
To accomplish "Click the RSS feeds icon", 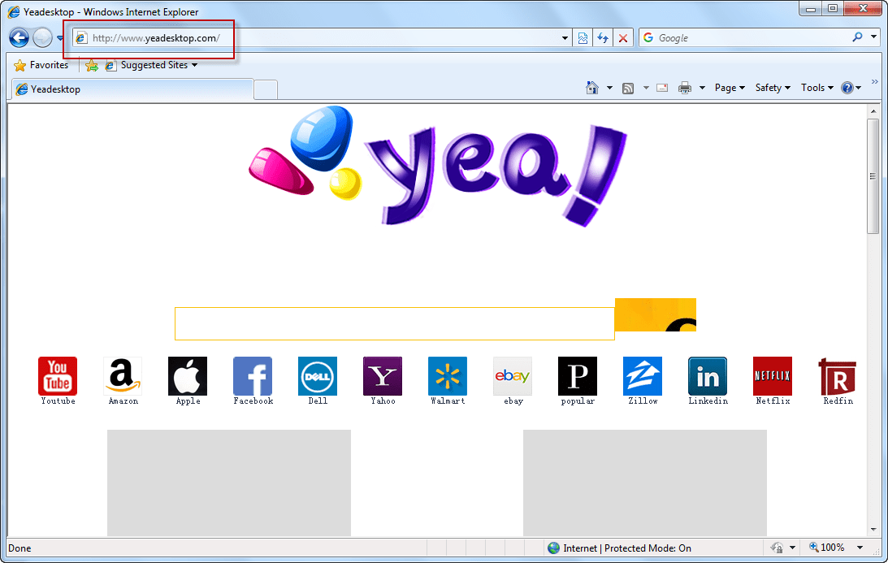I will pos(627,89).
